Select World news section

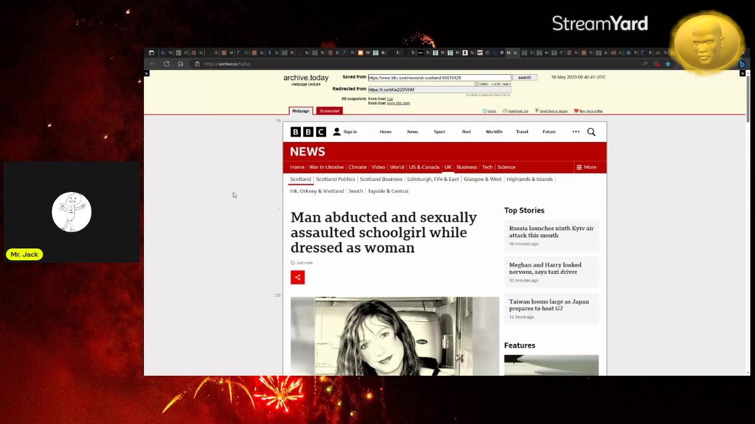pos(397,167)
